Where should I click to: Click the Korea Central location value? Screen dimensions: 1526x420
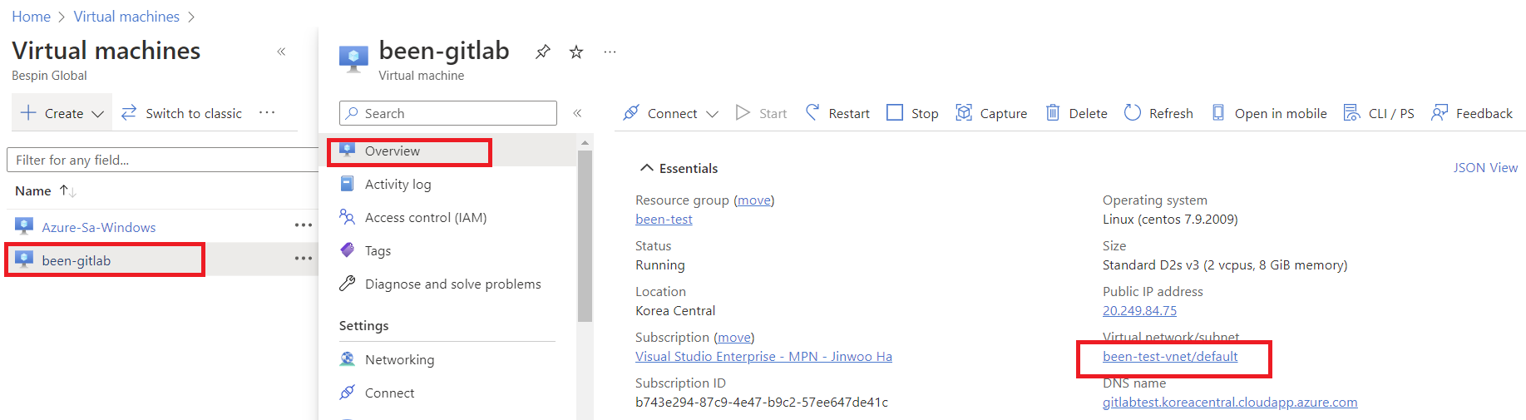pyautogui.click(x=675, y=311)
